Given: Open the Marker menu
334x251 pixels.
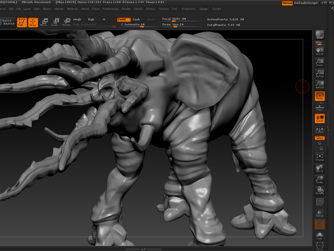Looking at the screenshot, I should point(59,9).
